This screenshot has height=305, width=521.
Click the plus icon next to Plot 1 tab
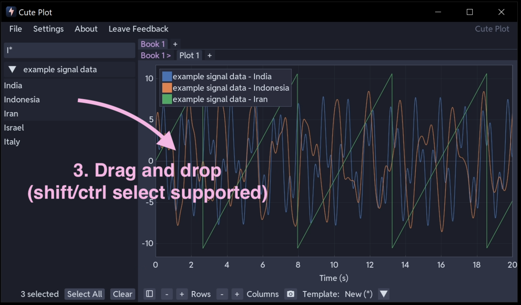coord(209,55)
